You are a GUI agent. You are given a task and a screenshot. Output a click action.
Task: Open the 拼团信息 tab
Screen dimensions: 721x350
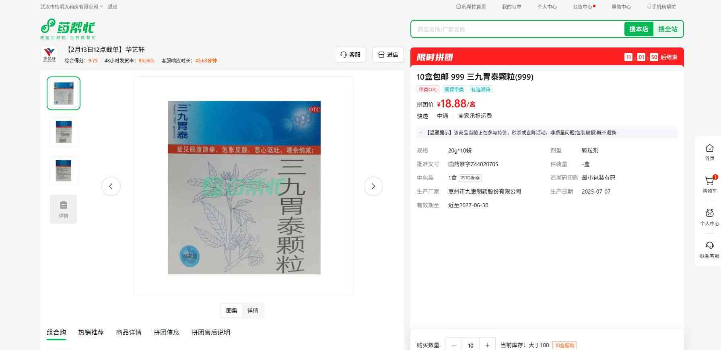167,332
